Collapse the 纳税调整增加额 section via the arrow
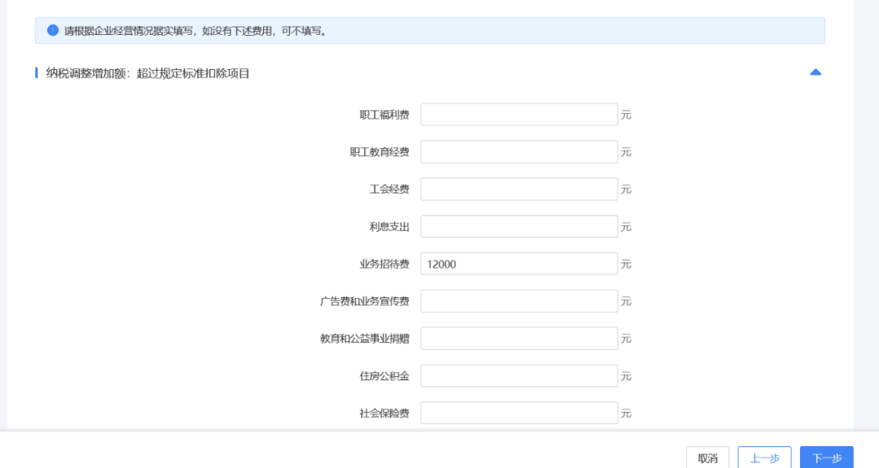Viewport: 879px width, 468px height. (x=814, y=72)
